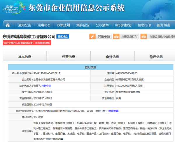Image resolution: width=175 pixels, height=142 pixels.
Task: Click the credit code 91441900MA56F3271T
Action: pyautogui.click(x=47, y=73)
